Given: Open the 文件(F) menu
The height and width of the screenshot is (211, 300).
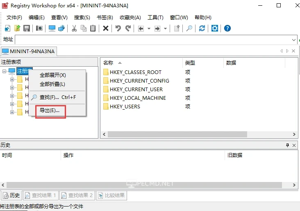Looking at the screenshot, I should 14,18.
